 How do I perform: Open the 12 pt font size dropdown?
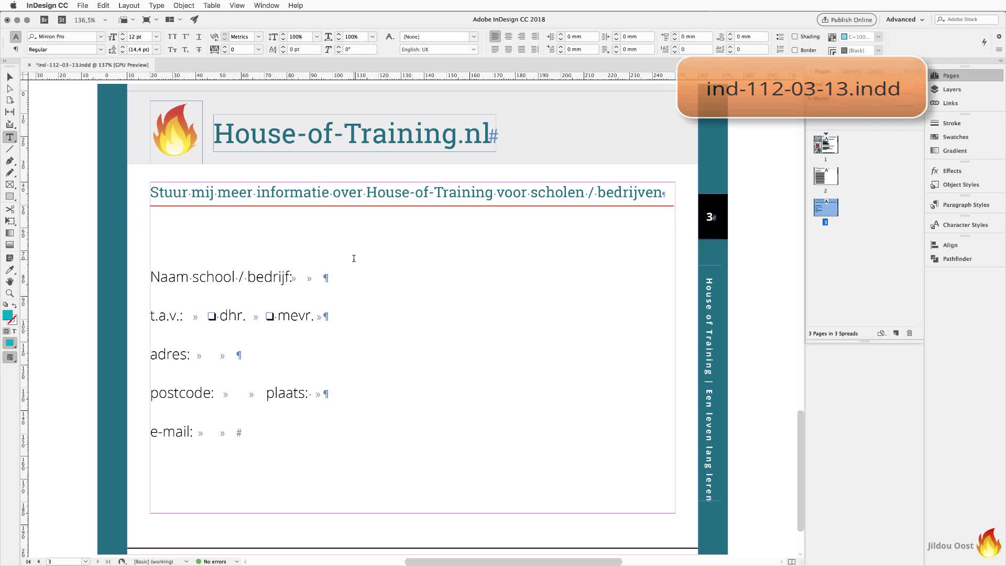point(156,37)
